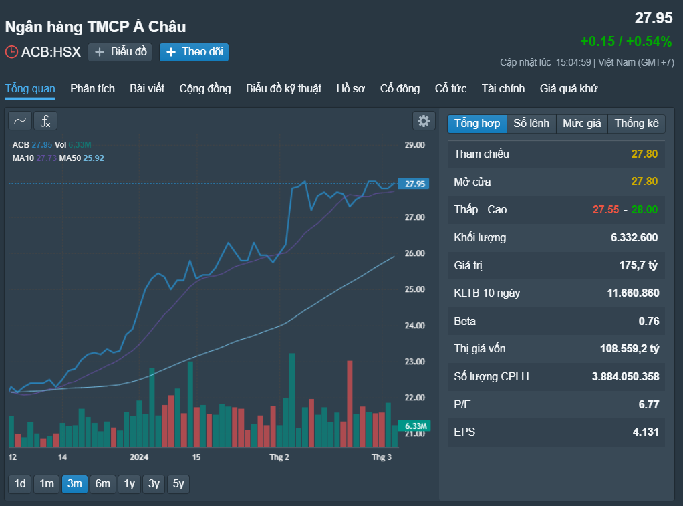Viewport: 683px width, 506px height.
Task: Click the large 27.95 current price
Action: click(x=654, y=18)
